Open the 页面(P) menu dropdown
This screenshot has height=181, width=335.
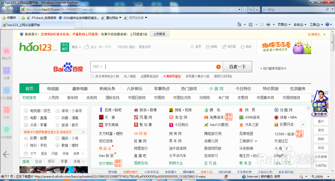(x=284, y=25)
